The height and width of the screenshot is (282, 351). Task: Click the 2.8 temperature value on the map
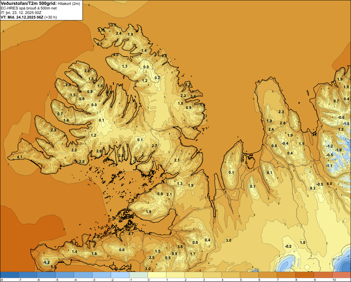(x=82, y=161)
